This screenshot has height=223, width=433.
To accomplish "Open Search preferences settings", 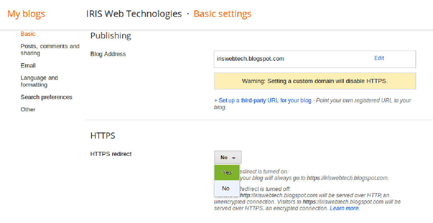I will pos(47,97).
